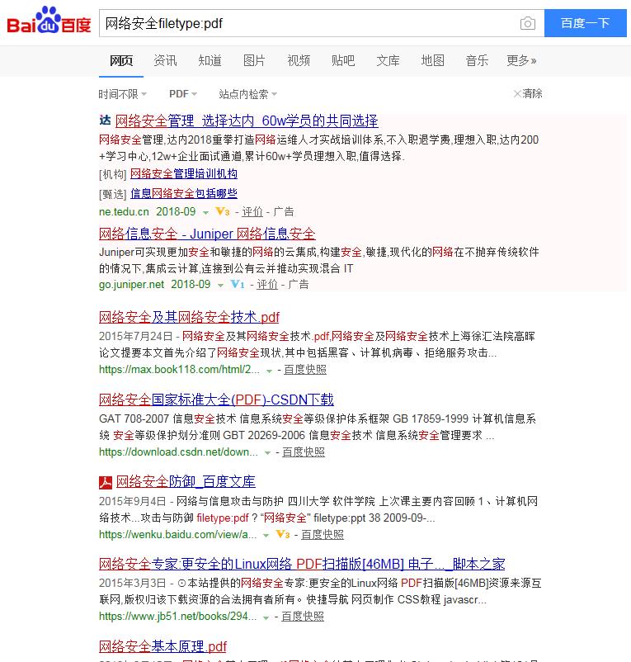Open the 更多» tab list

(x=522, y=61)
